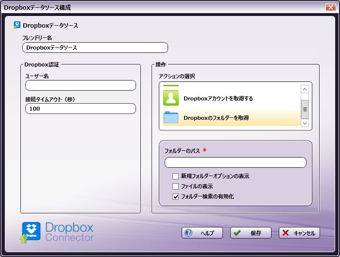Click the green checkmark save icon
The height and width of the screenshot is (257, 340).
(237, 233)
